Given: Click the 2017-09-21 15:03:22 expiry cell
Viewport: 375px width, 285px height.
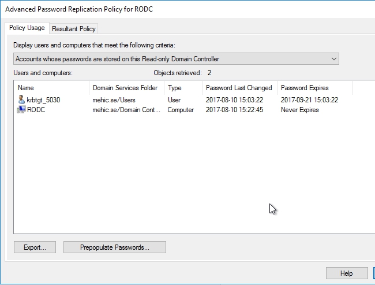Looking at the screenshot, I should tap(309, 99).
